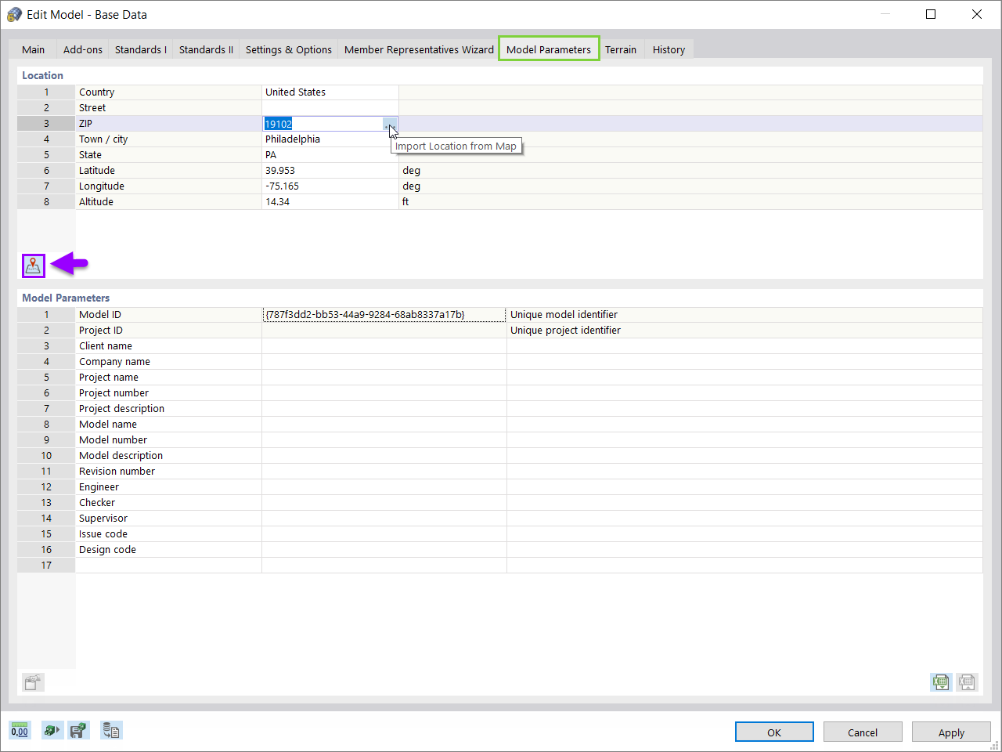Click the Longitude value -75.165

pos(330,186)
